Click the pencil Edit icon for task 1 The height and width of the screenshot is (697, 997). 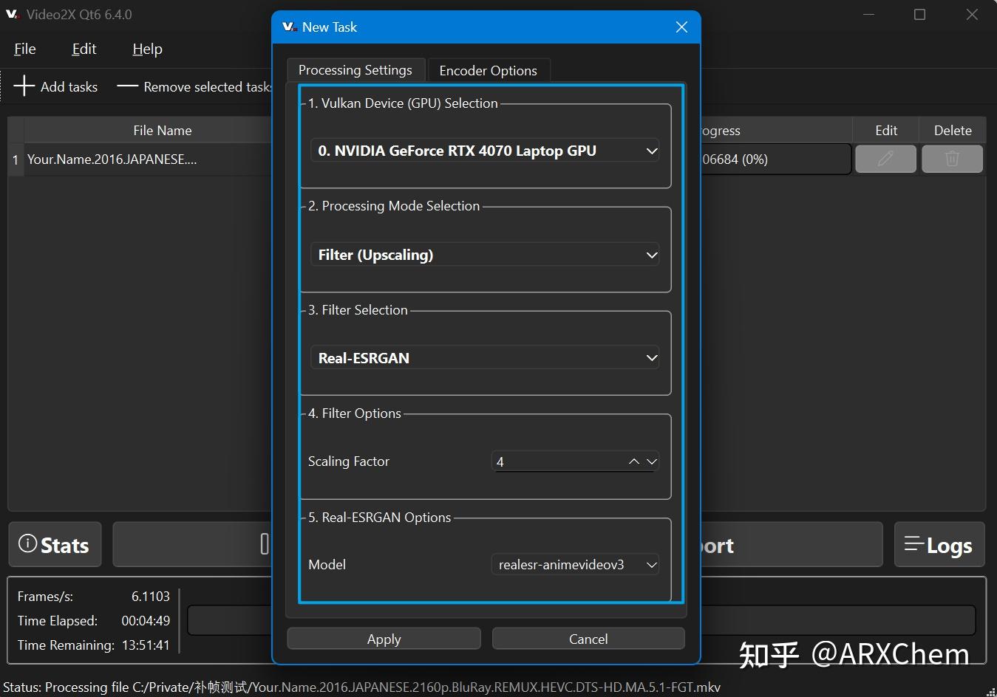pyautogui.click(x=885, y=159)
